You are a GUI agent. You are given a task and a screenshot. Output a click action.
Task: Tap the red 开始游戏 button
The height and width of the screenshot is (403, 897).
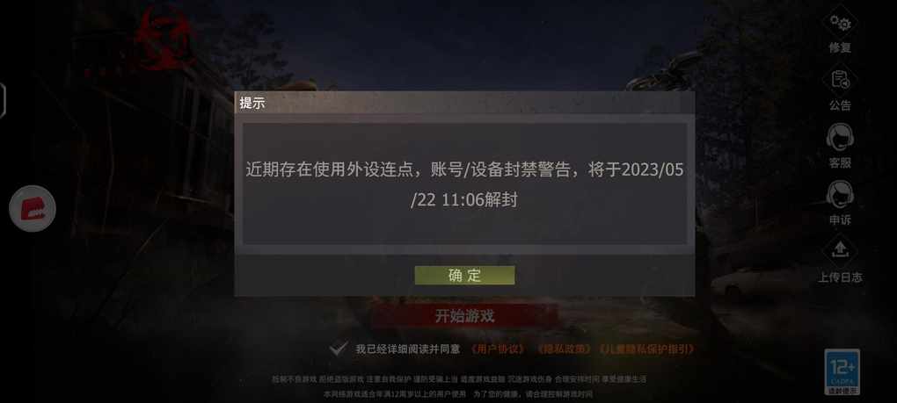464,316
